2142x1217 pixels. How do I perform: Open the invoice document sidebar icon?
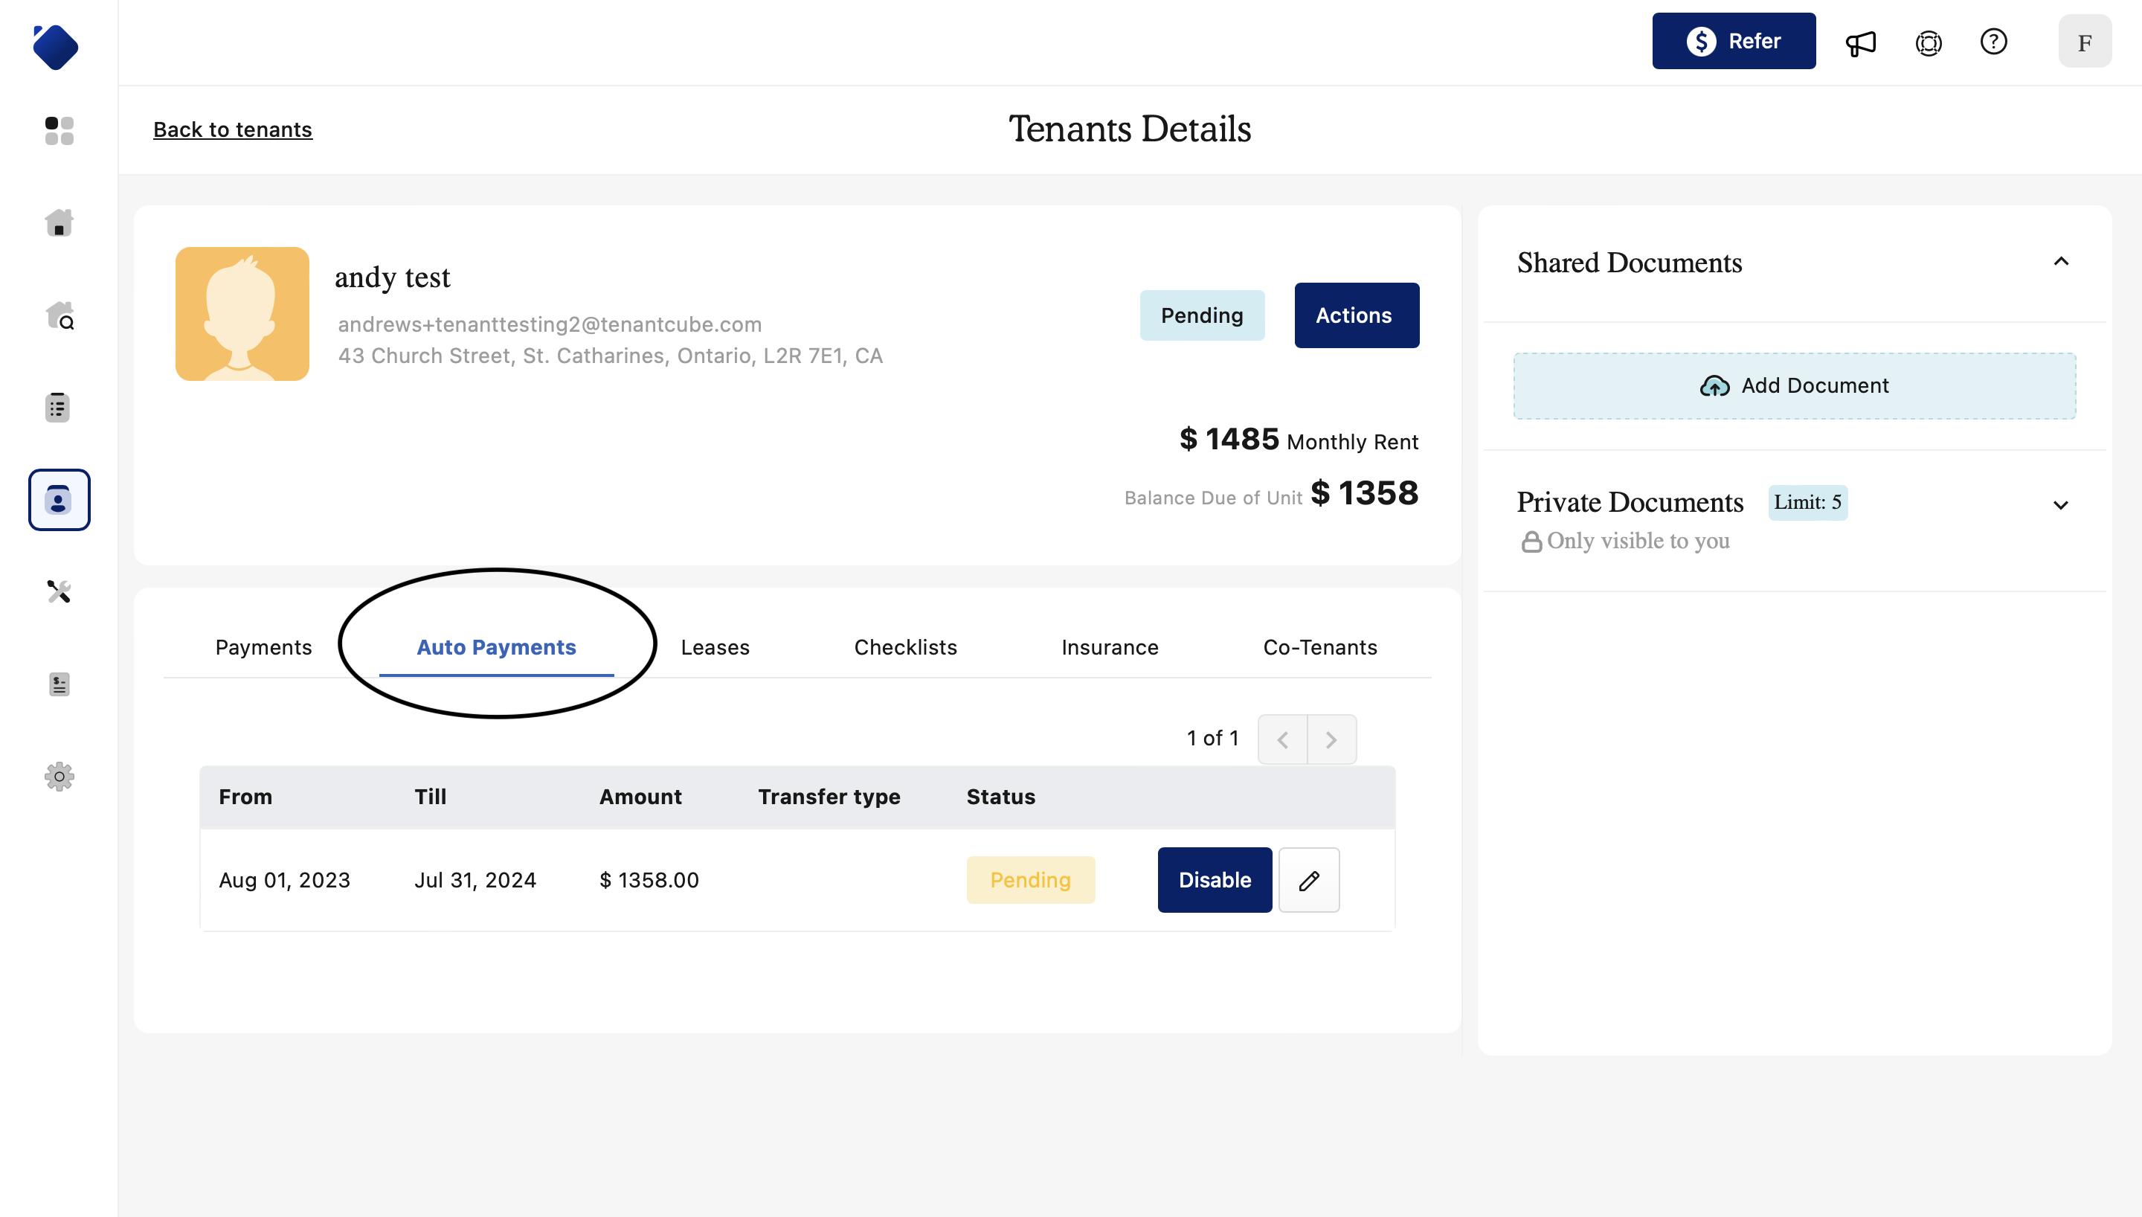click(x=59, y=684)
